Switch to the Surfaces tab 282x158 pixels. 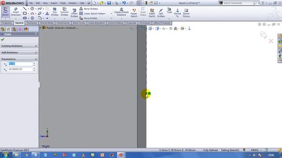pyautogui.click(x=32, y=23)
